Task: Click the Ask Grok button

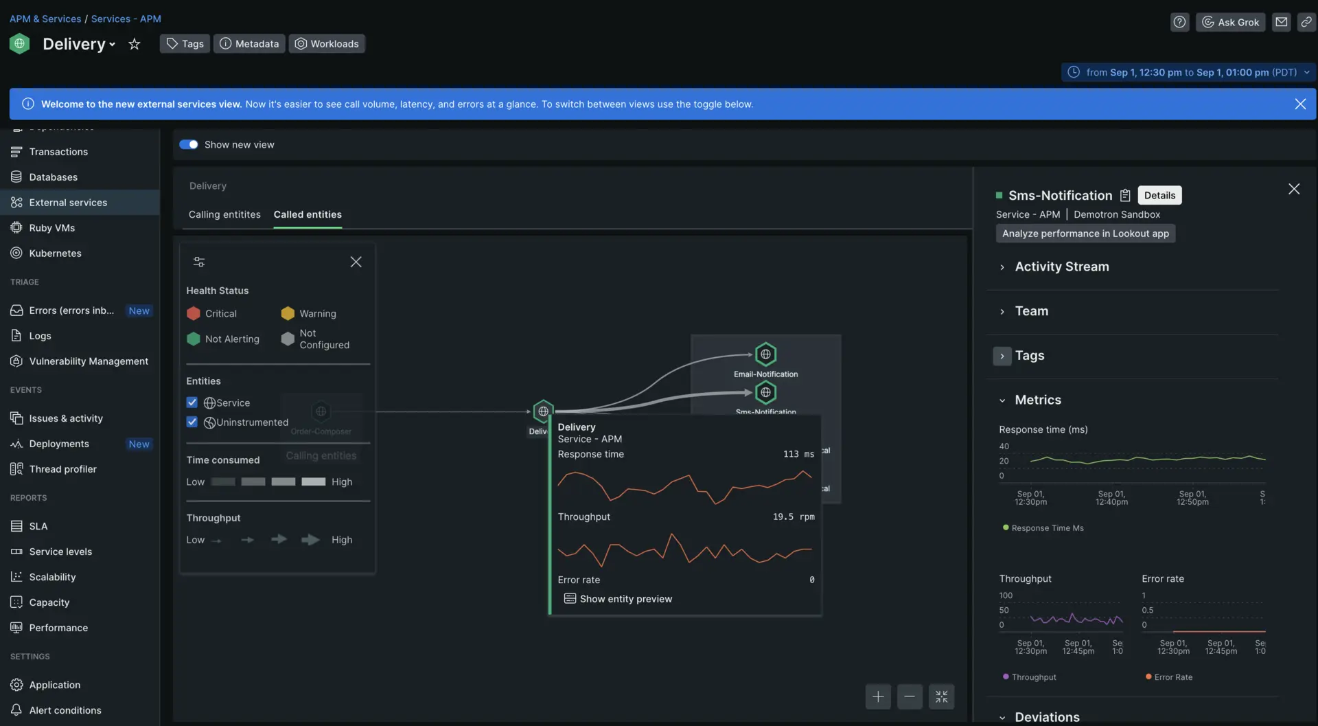Action: point(1230,22)
